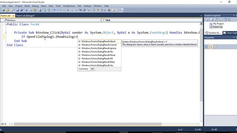Click the Save All icon

(x=21, y=10)
